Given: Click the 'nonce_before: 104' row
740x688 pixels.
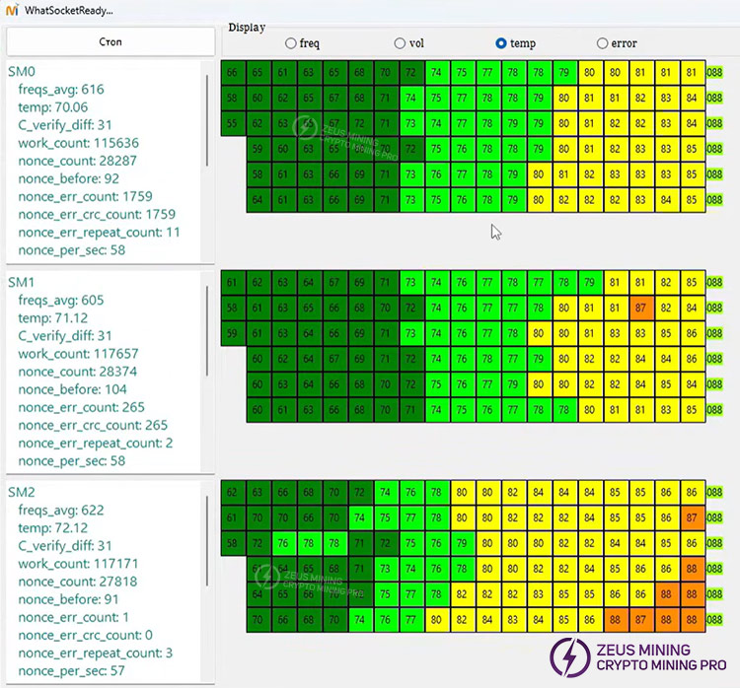Looking at the screenshot, I should tap(72, 389).
